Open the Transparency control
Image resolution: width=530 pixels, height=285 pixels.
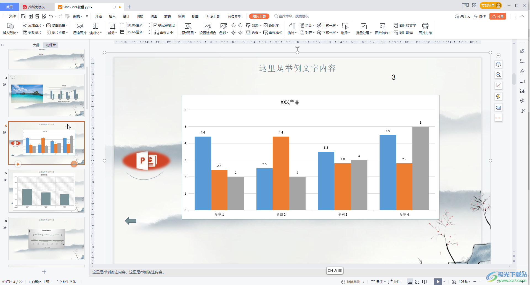coord(271,25)
